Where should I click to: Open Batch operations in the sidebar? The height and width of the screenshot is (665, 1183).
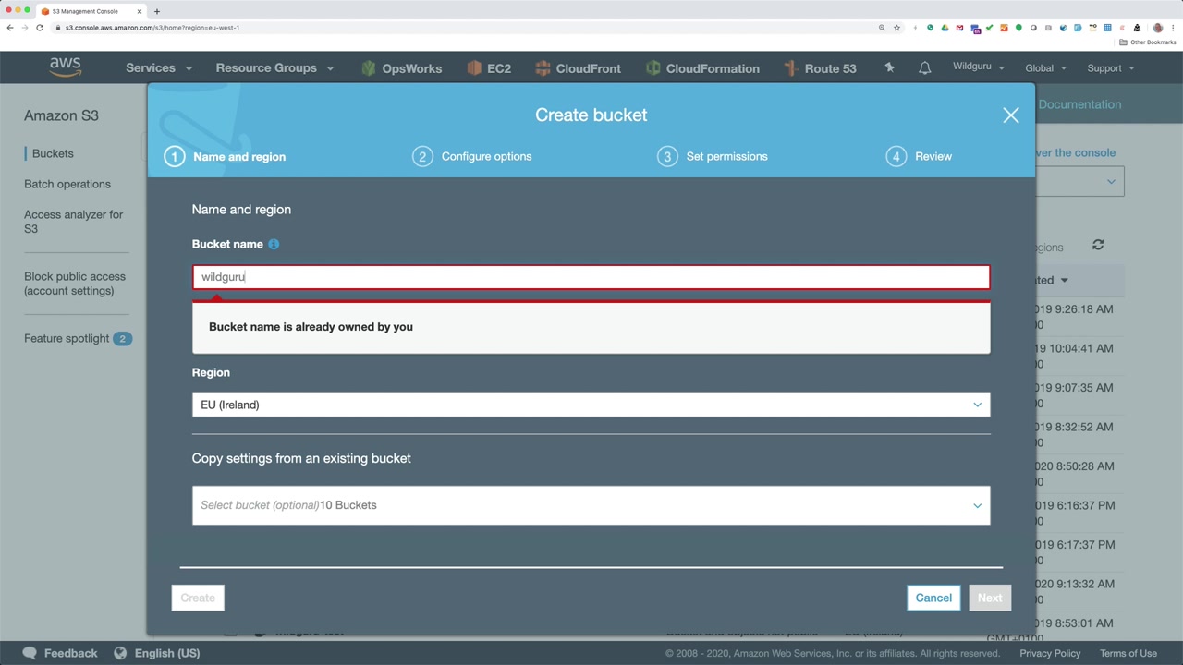[67, 184]
